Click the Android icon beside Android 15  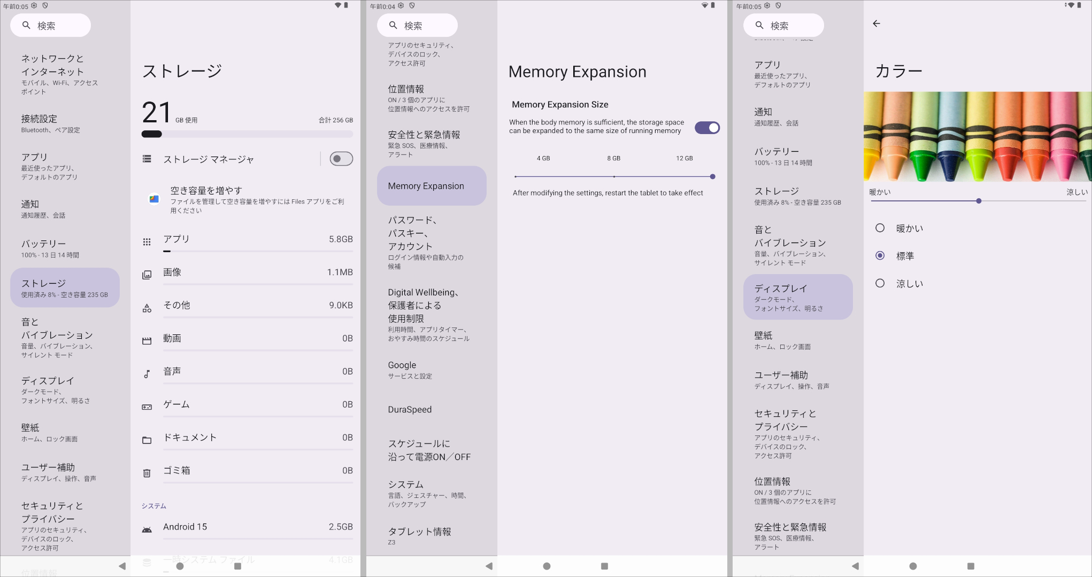point(147,529)
